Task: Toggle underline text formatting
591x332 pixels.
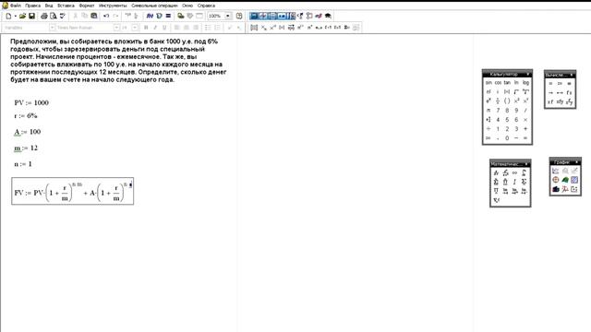Action: (164, 28)
